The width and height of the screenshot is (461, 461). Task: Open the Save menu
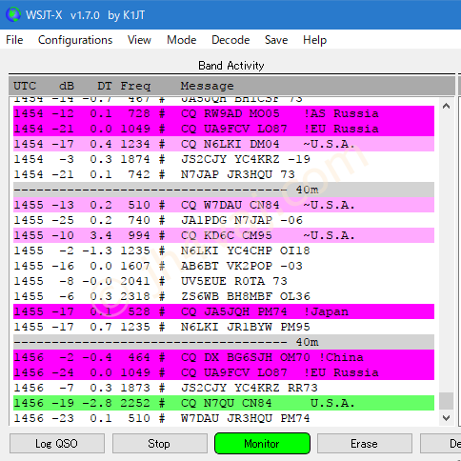[276, 40]
